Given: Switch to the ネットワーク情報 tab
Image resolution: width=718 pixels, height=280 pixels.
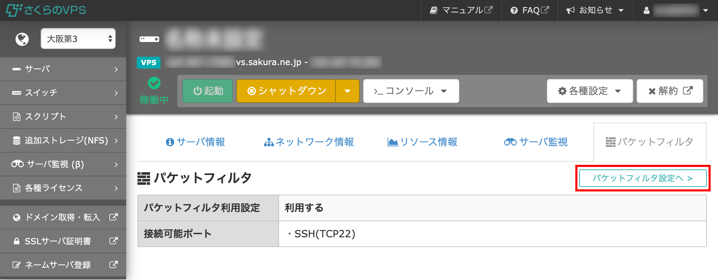Looking at the screenshot, I should (x=309, y=142).
